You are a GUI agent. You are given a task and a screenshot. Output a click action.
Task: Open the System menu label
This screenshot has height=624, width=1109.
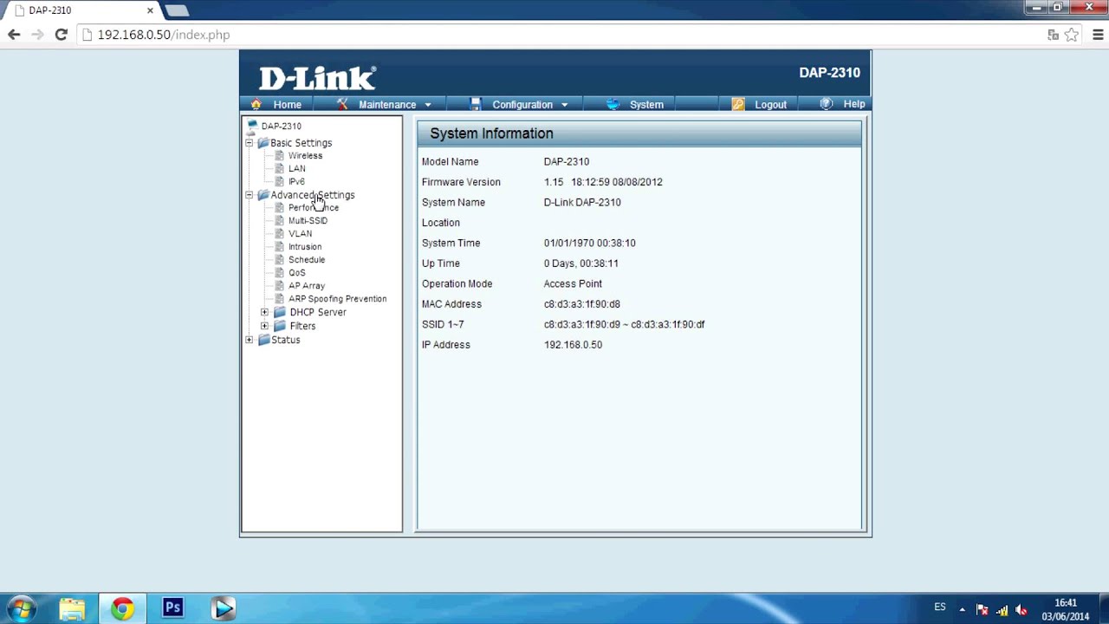(x=646, y=105)
